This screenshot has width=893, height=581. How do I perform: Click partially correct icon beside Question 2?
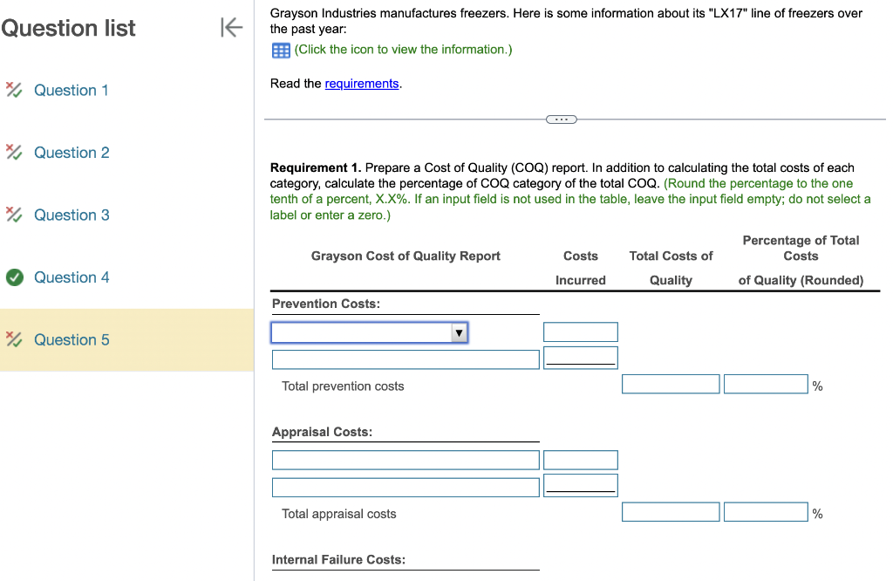click(x=14, y=152)
